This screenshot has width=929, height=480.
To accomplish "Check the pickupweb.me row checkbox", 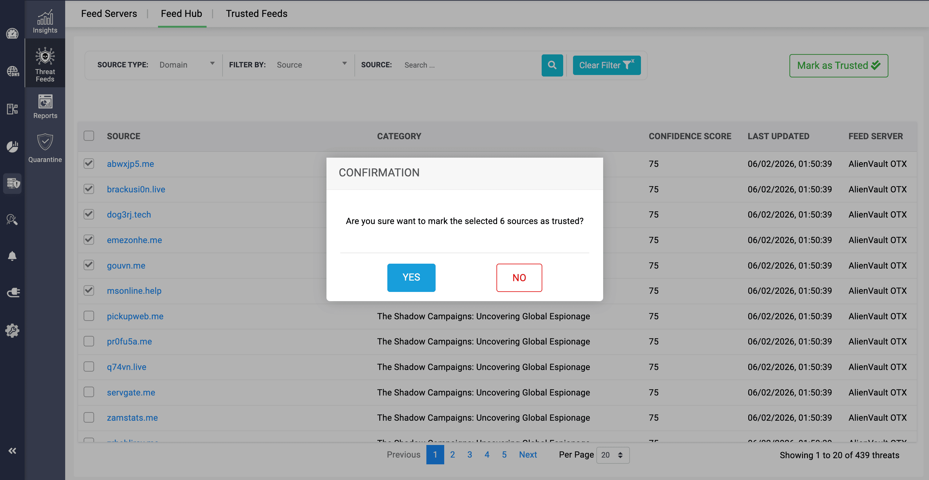I will click(x=89, y=316).
